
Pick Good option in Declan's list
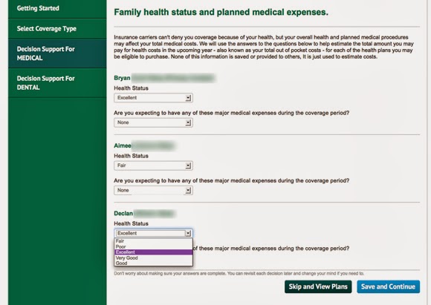[153, 263]
